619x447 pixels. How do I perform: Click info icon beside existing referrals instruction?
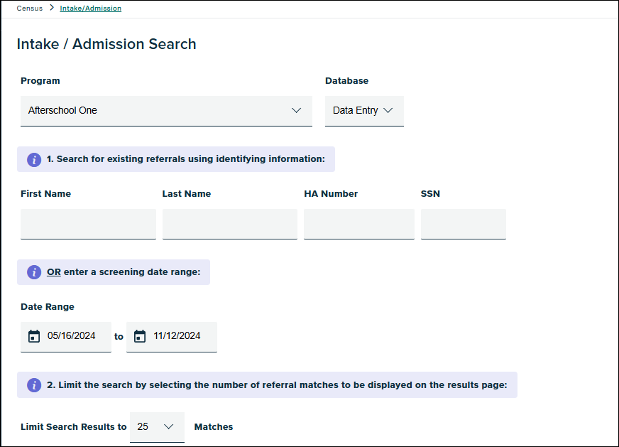34,159
